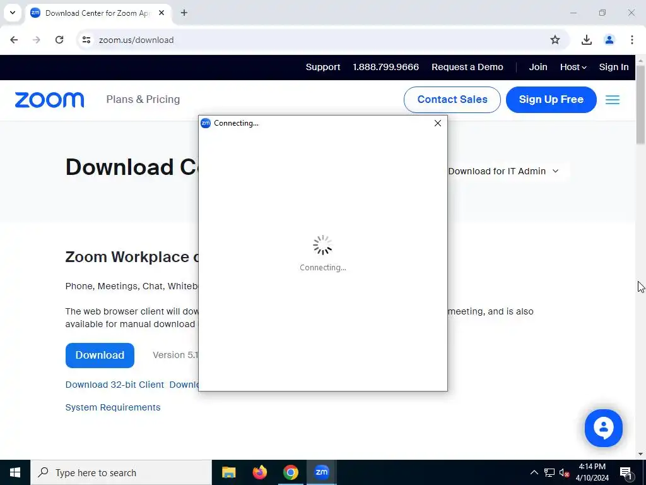Open Windows Start menu

(15, 472)
